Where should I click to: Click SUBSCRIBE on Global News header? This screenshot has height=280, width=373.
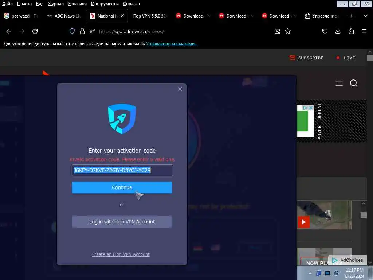[306, 58]
